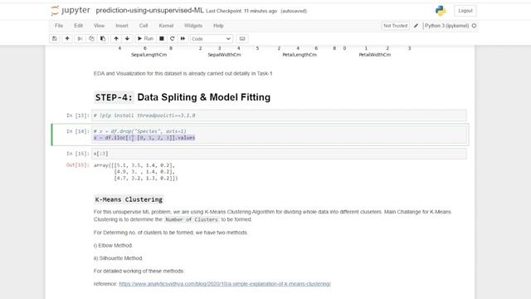This screenshot has height=299, width=531.
Task: Click the Not Trusted notebook button
Action: [x=395, y=26]
